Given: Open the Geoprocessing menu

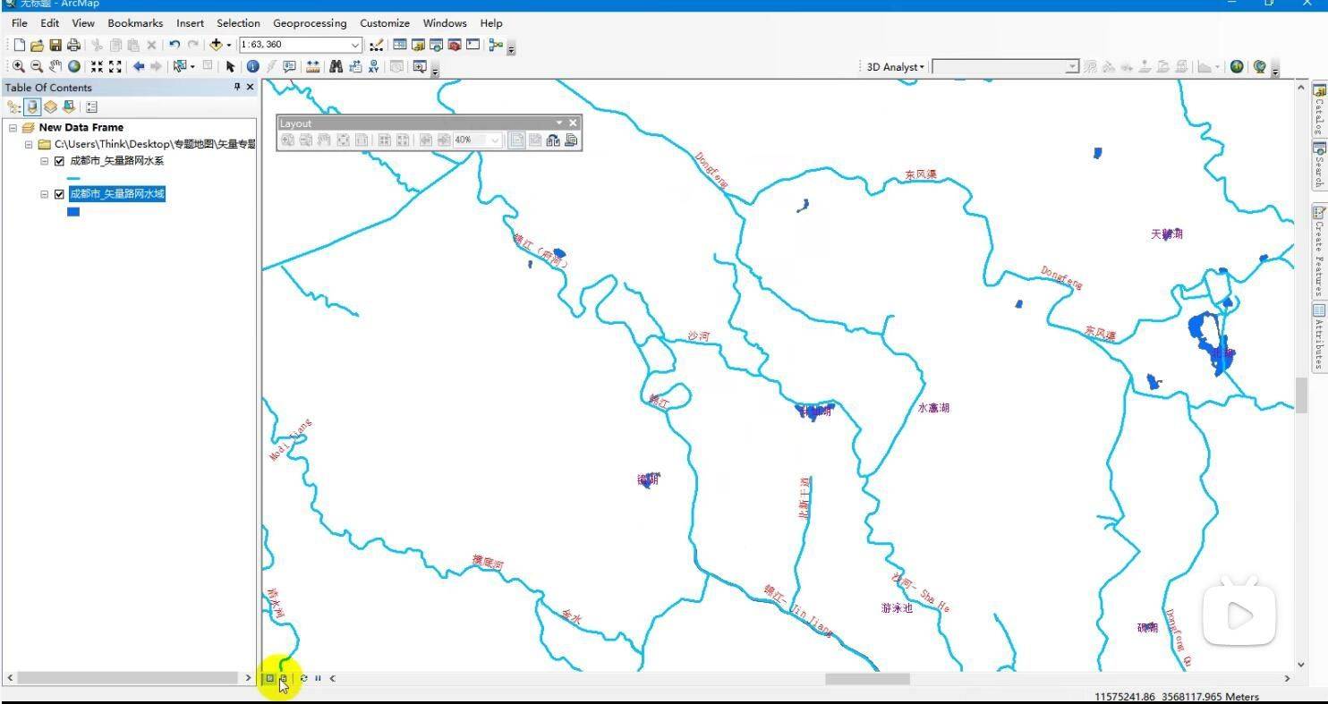Looking at the screenshot, I should (x=310, y=23).
